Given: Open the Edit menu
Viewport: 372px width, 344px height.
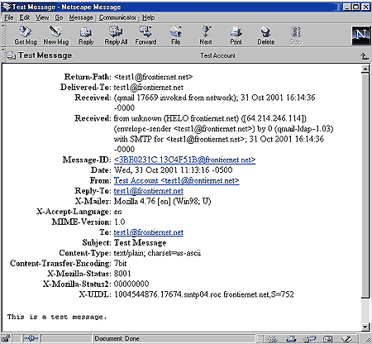Looking at the screenshot, I should [24, 17].
